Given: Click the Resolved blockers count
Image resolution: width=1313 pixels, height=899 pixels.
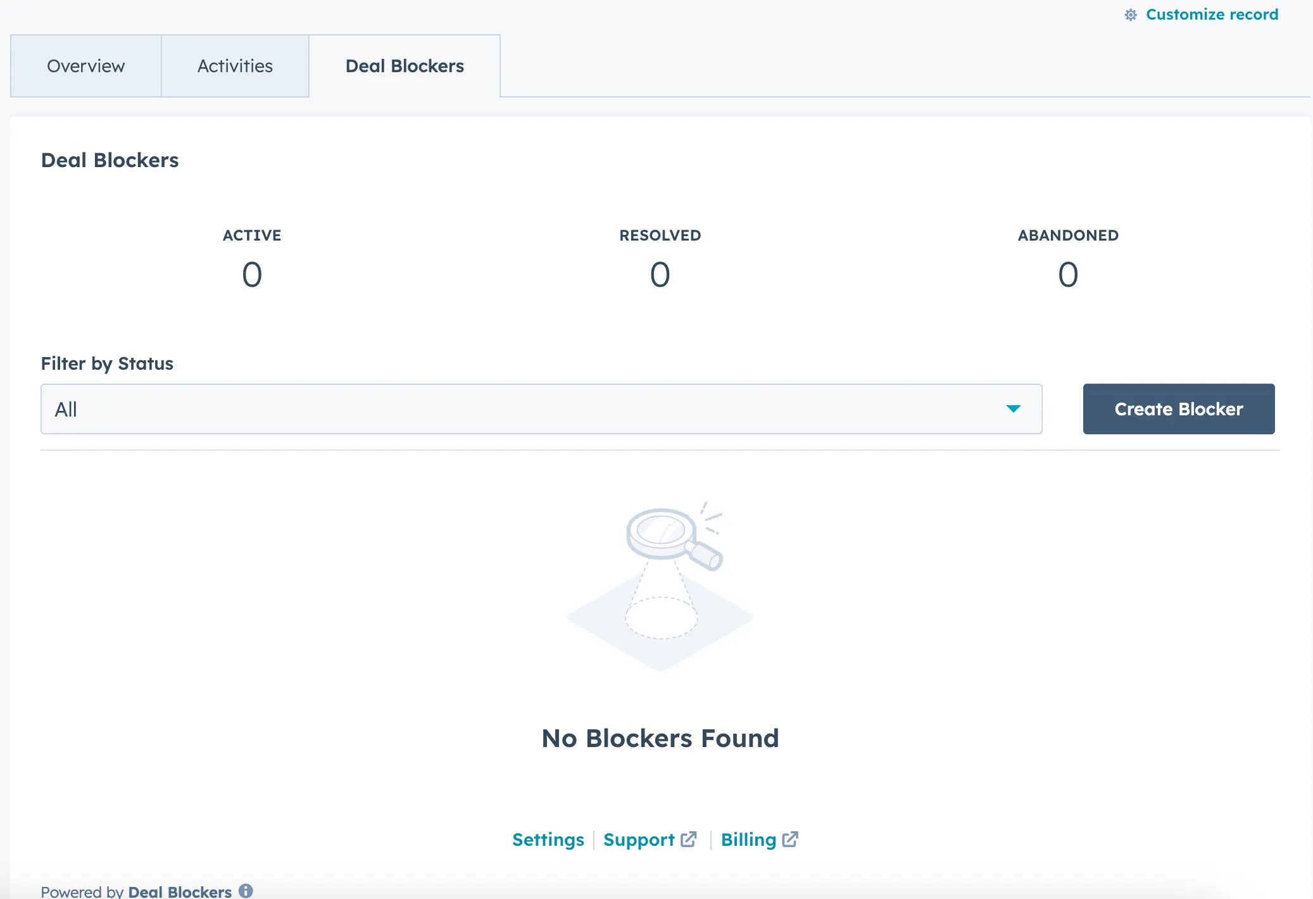Looking at the screenshot, I should pos(660,275).
